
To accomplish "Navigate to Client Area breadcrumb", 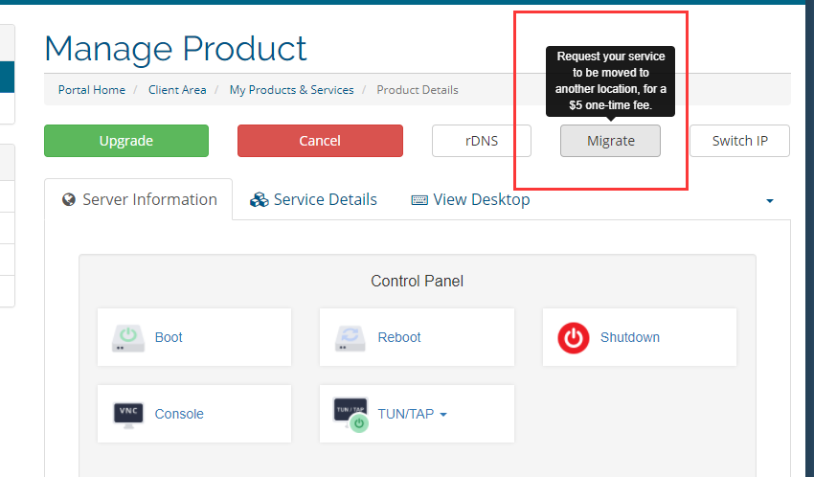I will click(177, 90).
